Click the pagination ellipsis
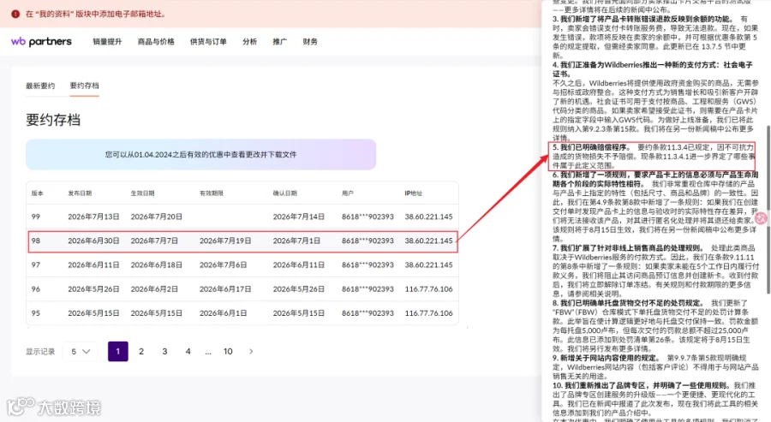Screen dimensions: 771x422 (x=208, y=353)
